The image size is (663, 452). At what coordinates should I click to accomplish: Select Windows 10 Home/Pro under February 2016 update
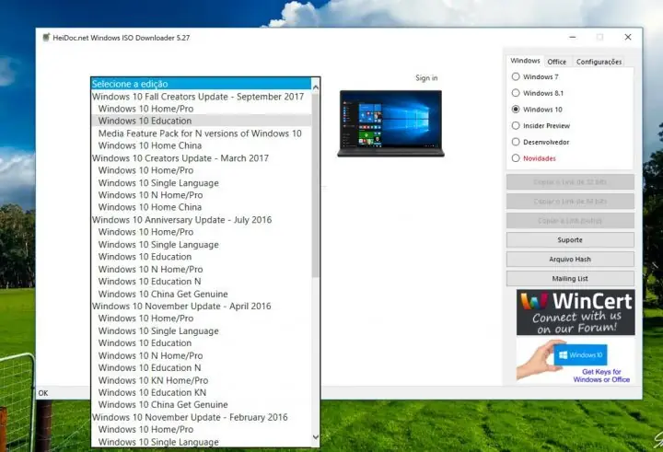pyautogui.click(x=202, y=430)
